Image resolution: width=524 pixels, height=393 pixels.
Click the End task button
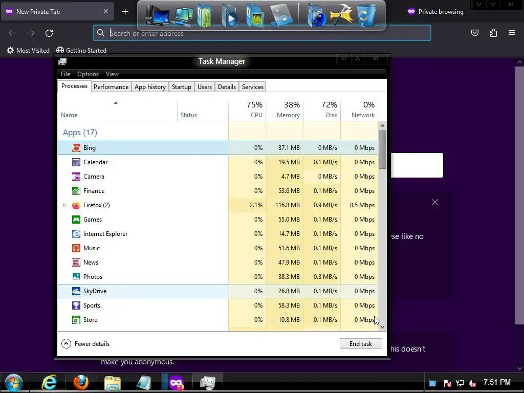pos(361,343)
